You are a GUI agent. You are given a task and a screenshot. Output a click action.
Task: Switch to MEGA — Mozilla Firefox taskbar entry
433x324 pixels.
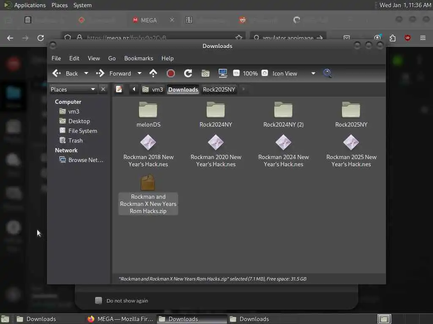coord(121,319)
